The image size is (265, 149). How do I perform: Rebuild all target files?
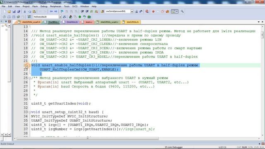click(x=14, y=17)
